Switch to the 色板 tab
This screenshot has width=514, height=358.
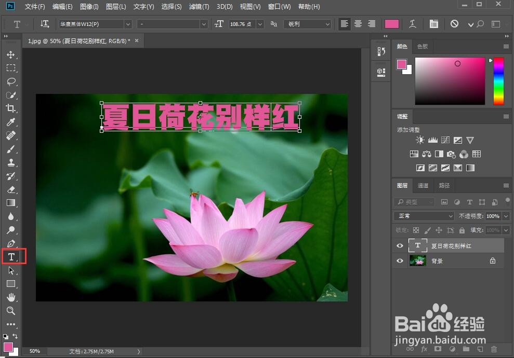(x=422, y=47)
